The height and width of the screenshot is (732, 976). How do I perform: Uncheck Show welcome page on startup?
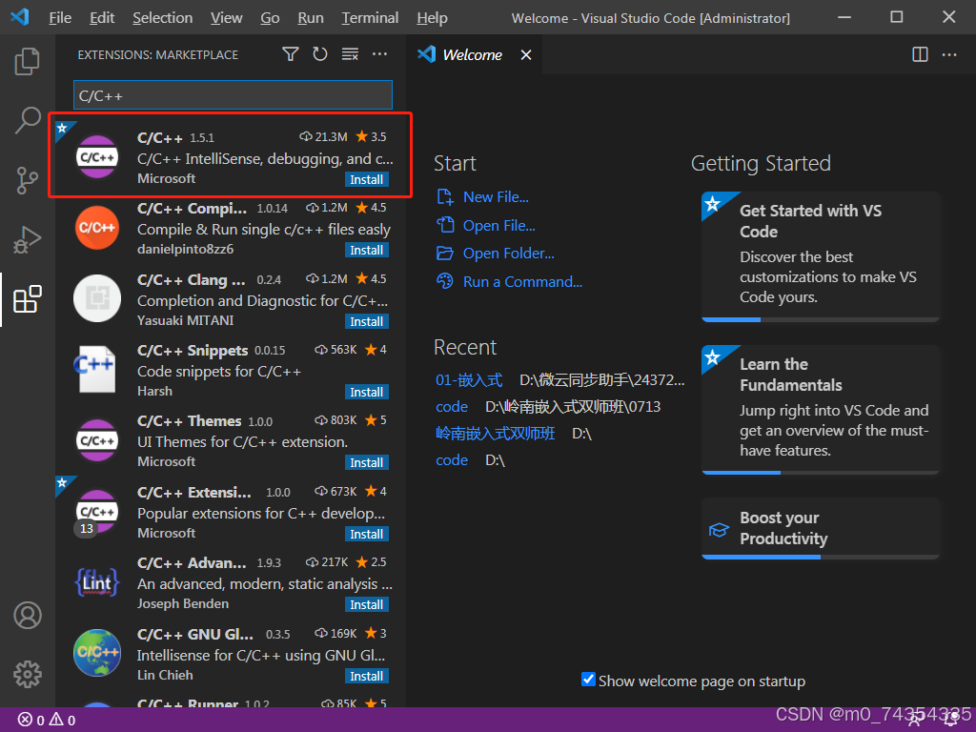[x=588, y=680]
